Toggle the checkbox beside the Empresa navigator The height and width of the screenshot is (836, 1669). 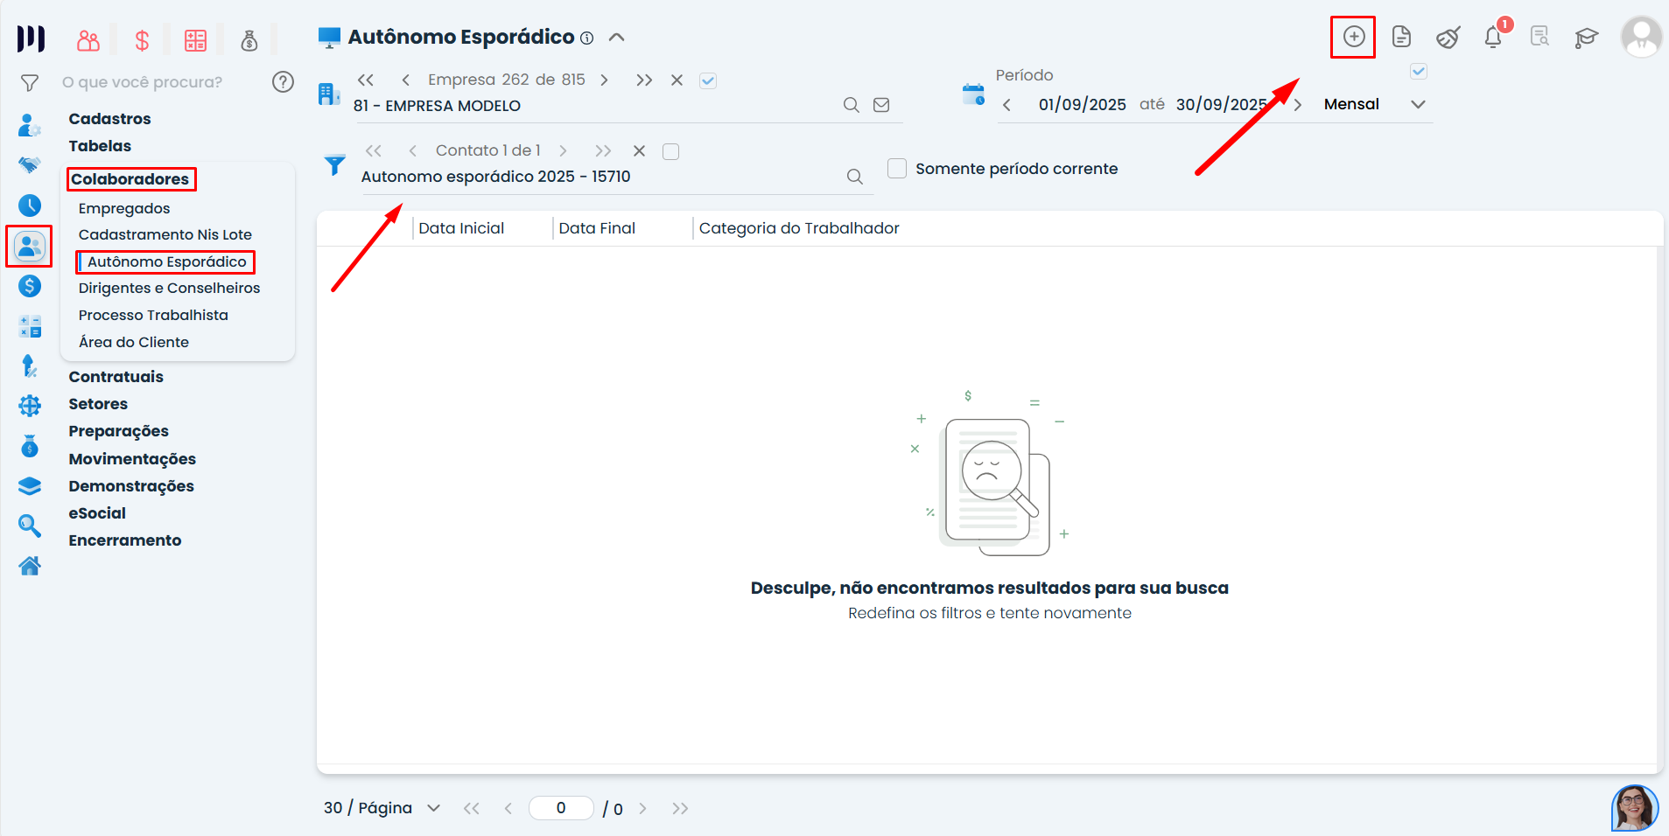pyautogui.click(x=708, y=80)
